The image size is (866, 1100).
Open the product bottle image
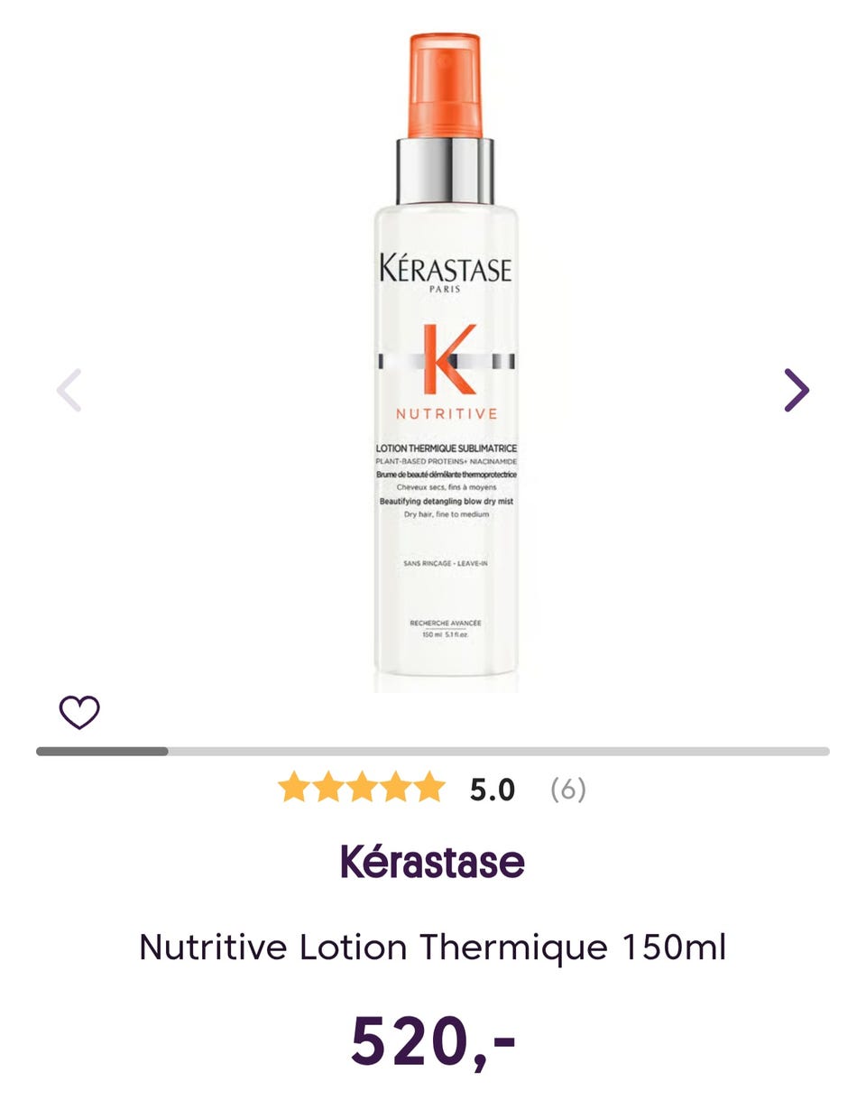pyautogui.click(x=447, y=363)
